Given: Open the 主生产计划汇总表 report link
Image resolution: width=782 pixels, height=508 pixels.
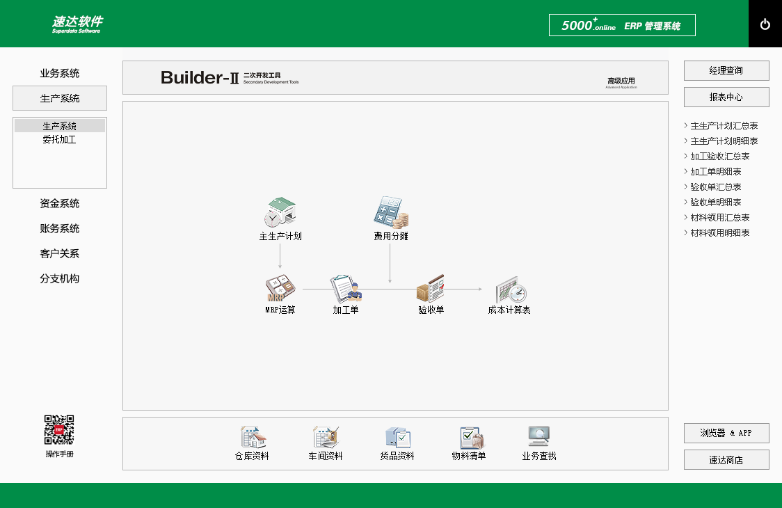Looking at the screenshot, I should (724, 126).
